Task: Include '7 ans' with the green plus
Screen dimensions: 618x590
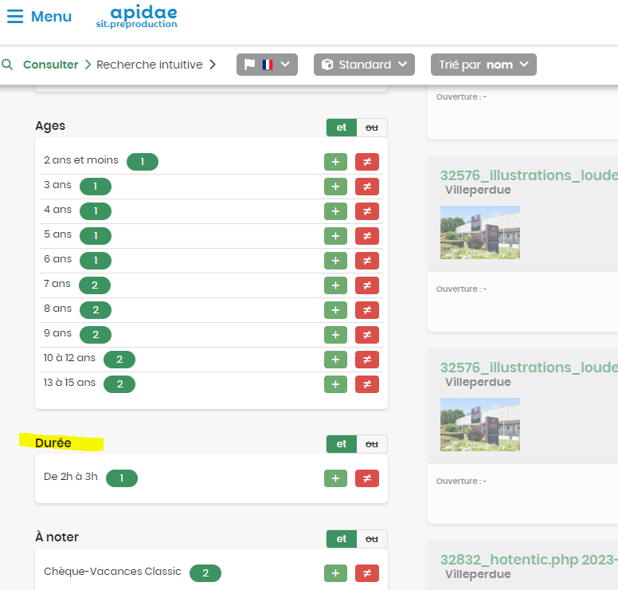Action: click(x=335, y=285)
